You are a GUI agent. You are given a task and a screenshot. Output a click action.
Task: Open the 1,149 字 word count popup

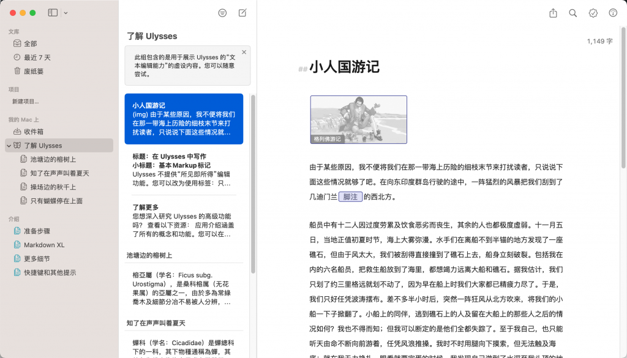600,42
